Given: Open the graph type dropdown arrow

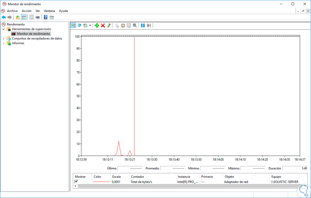Looking at the screenshot, I should point(90,25).
